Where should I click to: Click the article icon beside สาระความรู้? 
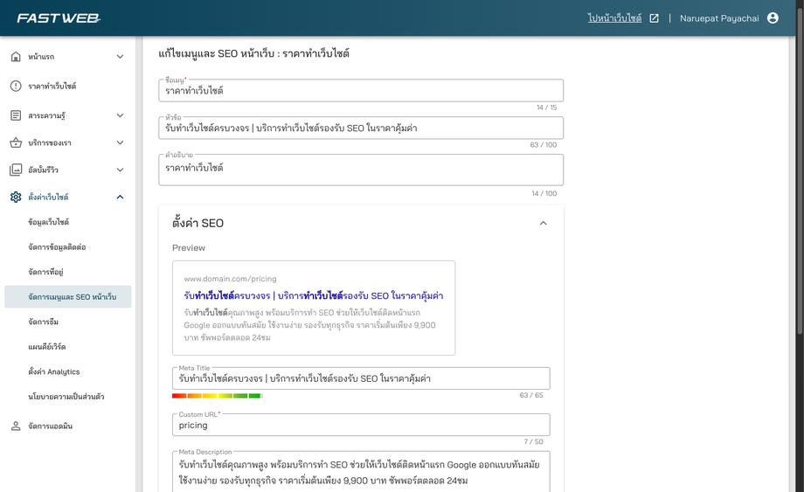tap(16, 115)
